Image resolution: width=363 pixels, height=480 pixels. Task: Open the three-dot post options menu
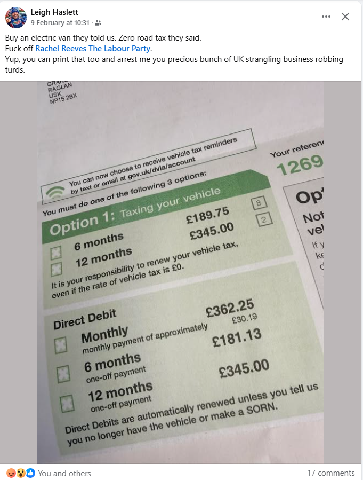(x=326, y=17)
